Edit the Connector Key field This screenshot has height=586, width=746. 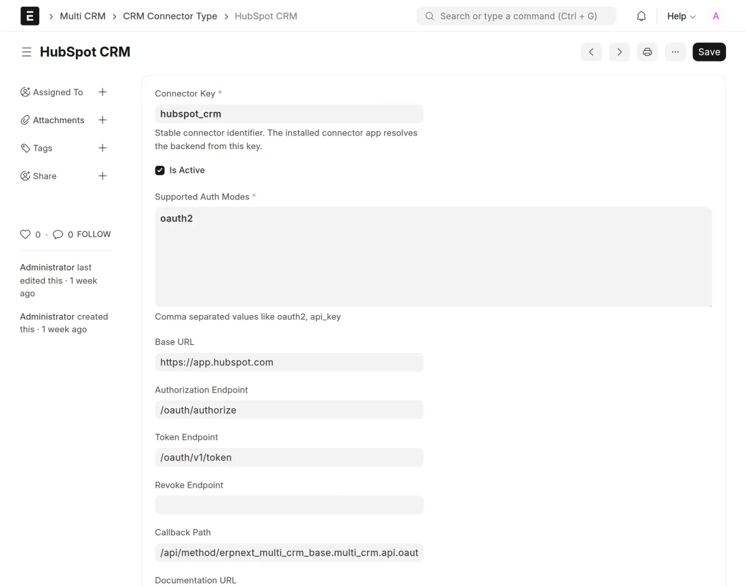point(289,114)
